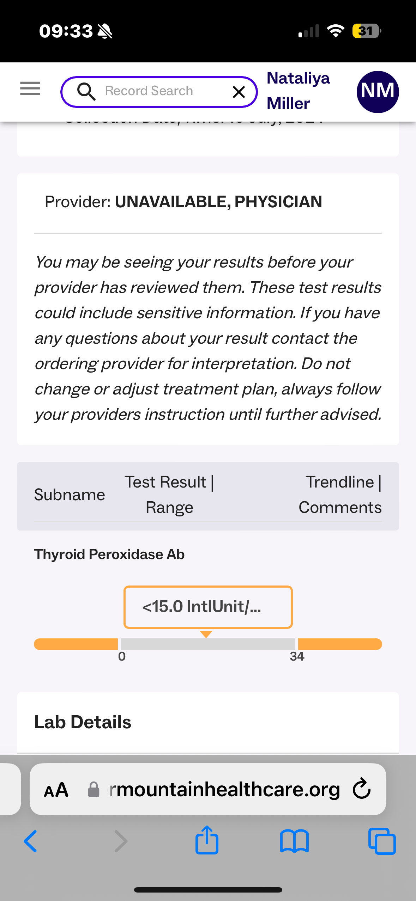Open the Safari share sheet

[x=207, y=840]
